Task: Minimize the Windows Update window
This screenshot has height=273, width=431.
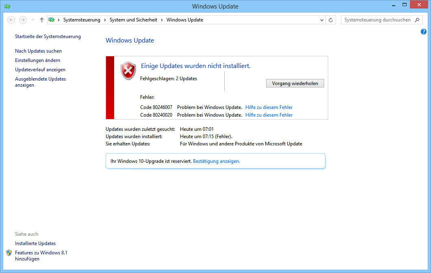Action: pyautogui.click(x=394, y=5)
